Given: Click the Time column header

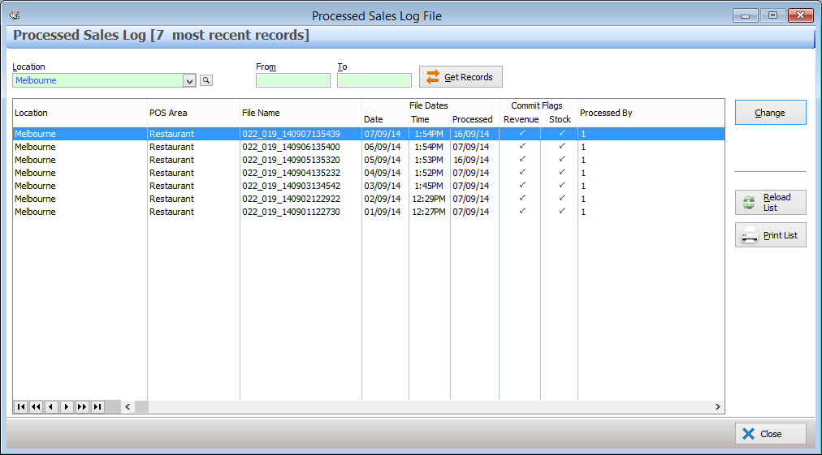Looking at the screenshot, I should click(420, 119).
